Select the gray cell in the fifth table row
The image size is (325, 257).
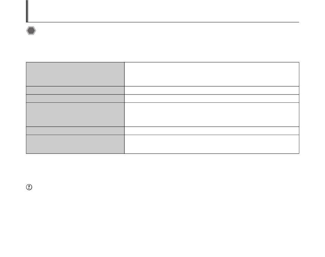click(75, 131)
